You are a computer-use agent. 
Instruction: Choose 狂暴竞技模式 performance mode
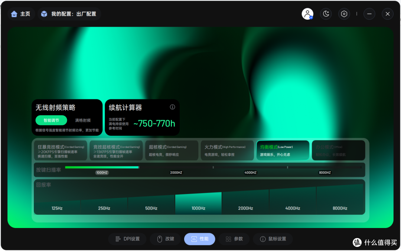[x=61, y=151]
